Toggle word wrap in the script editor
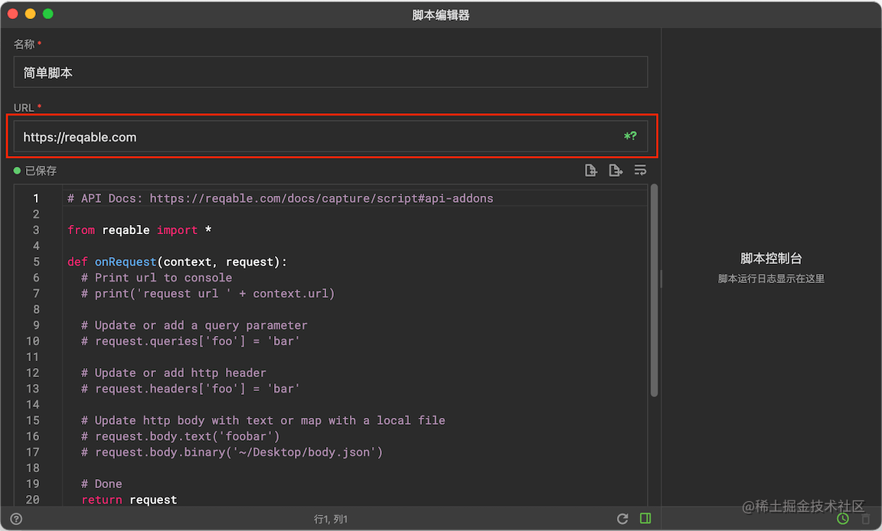The image size is (882, 531). [641, 170]
